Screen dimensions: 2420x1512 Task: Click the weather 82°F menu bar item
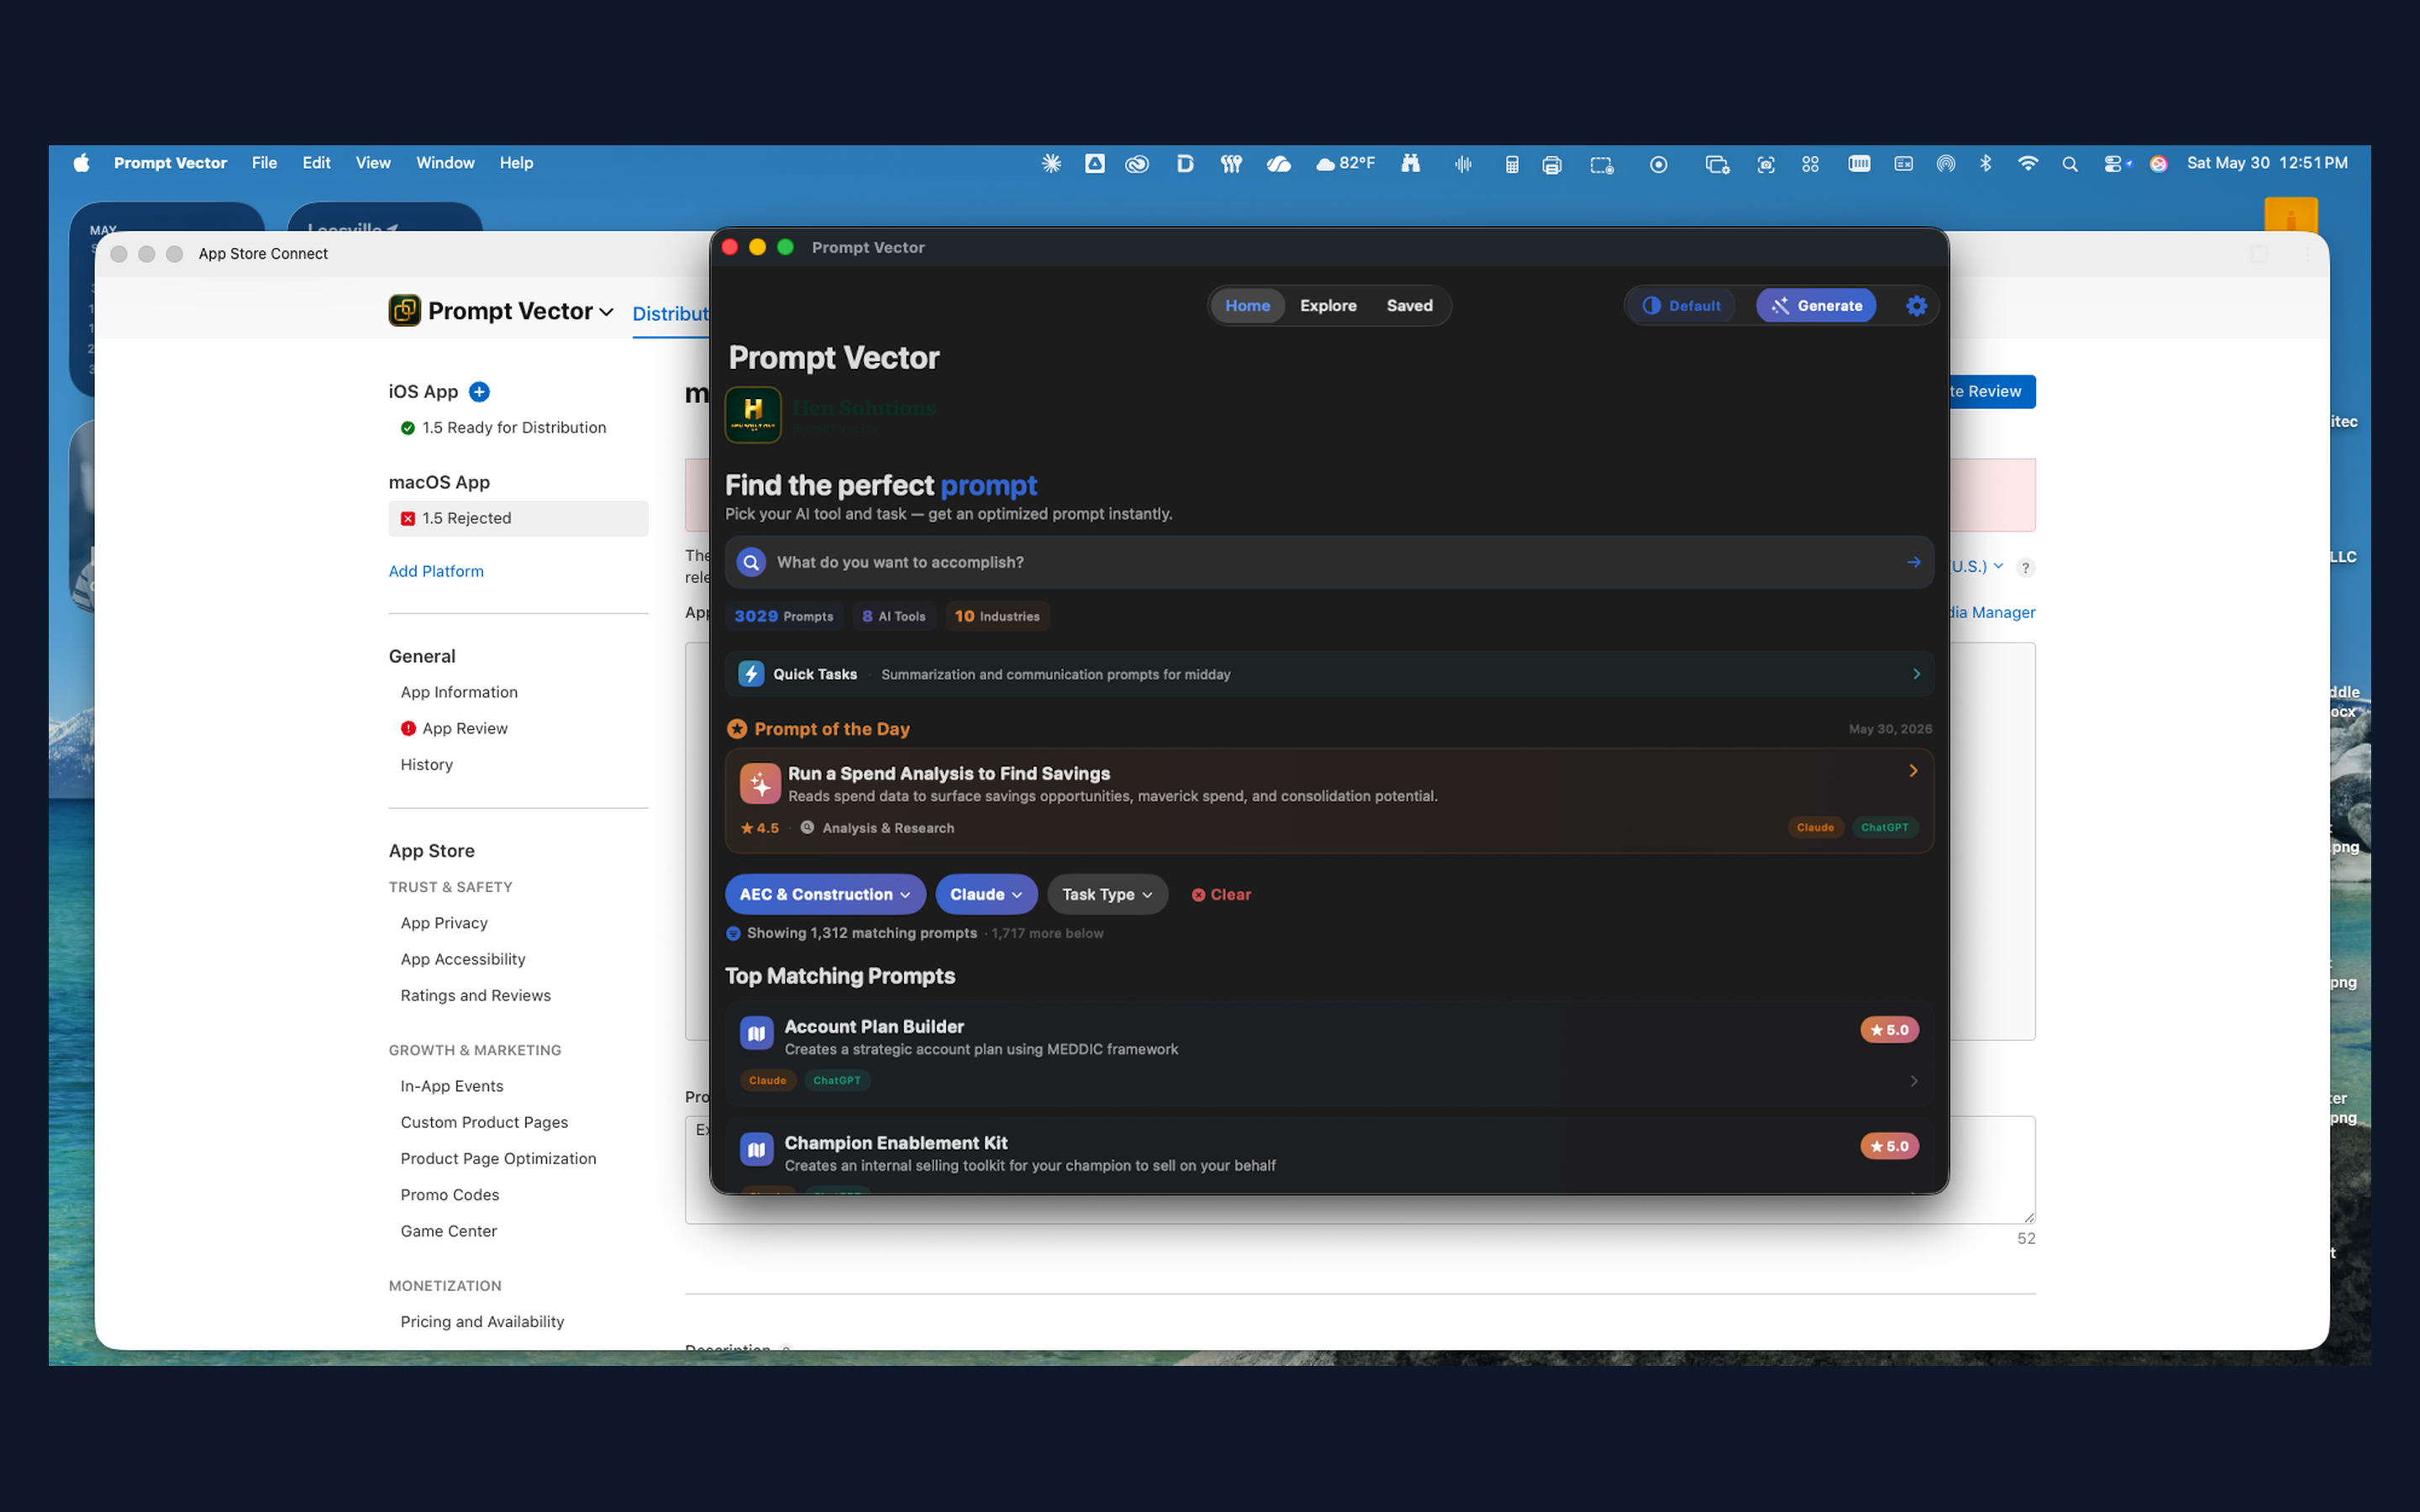pos(1345,163)
